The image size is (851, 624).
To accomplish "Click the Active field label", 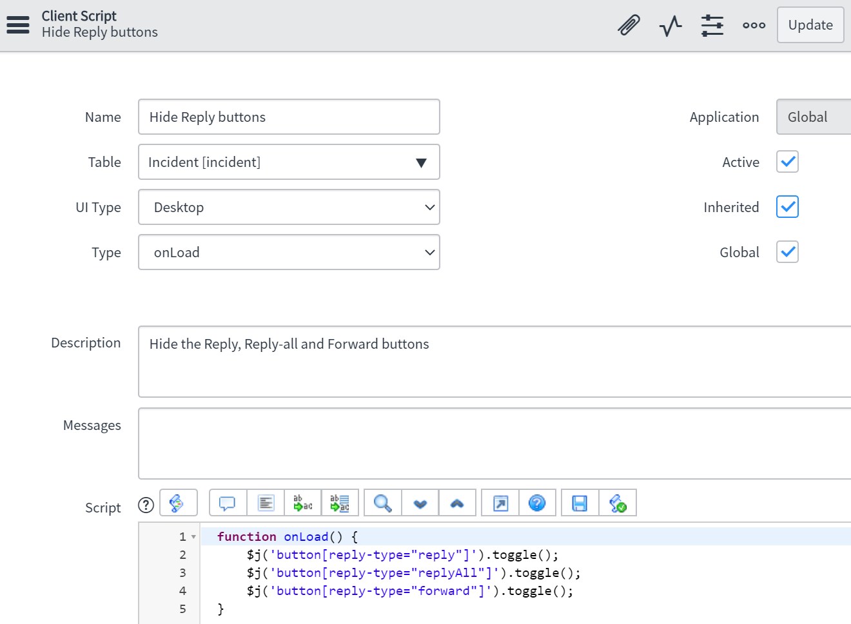I will coord(741,162).
